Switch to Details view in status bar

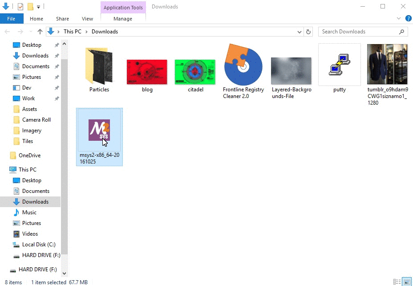[397, 282]
